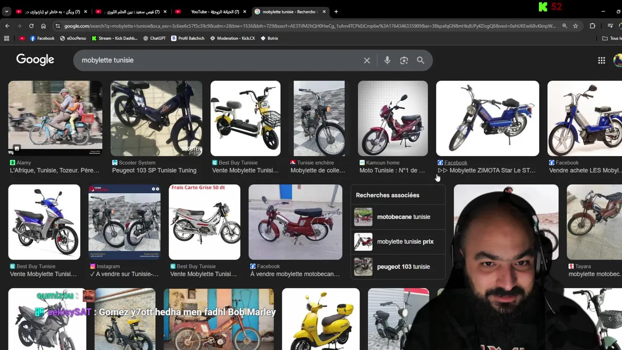Image resolution: width=622 pixels, height=350 pixels.
Task: Open the Botrix bookmark
Action: click(x=269, y=38)
